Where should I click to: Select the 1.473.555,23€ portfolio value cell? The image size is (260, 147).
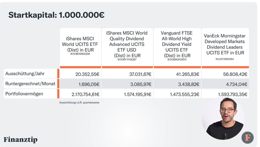pyautogui.click(x=177, y=94)
